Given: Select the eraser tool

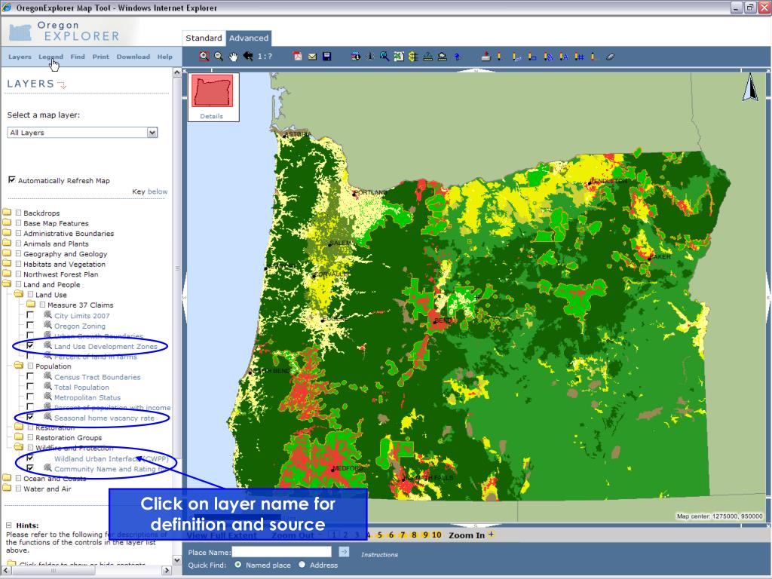Looking at the screenshot, I should (x=611, y=57).
